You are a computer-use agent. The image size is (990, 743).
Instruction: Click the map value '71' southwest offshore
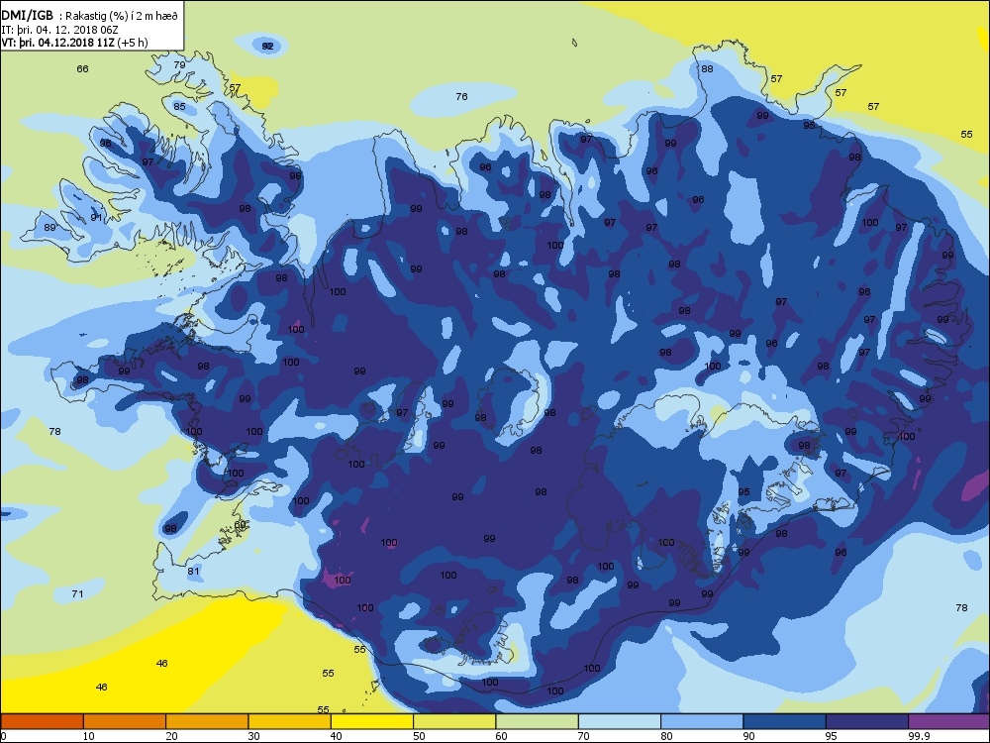tap(77, 593)
